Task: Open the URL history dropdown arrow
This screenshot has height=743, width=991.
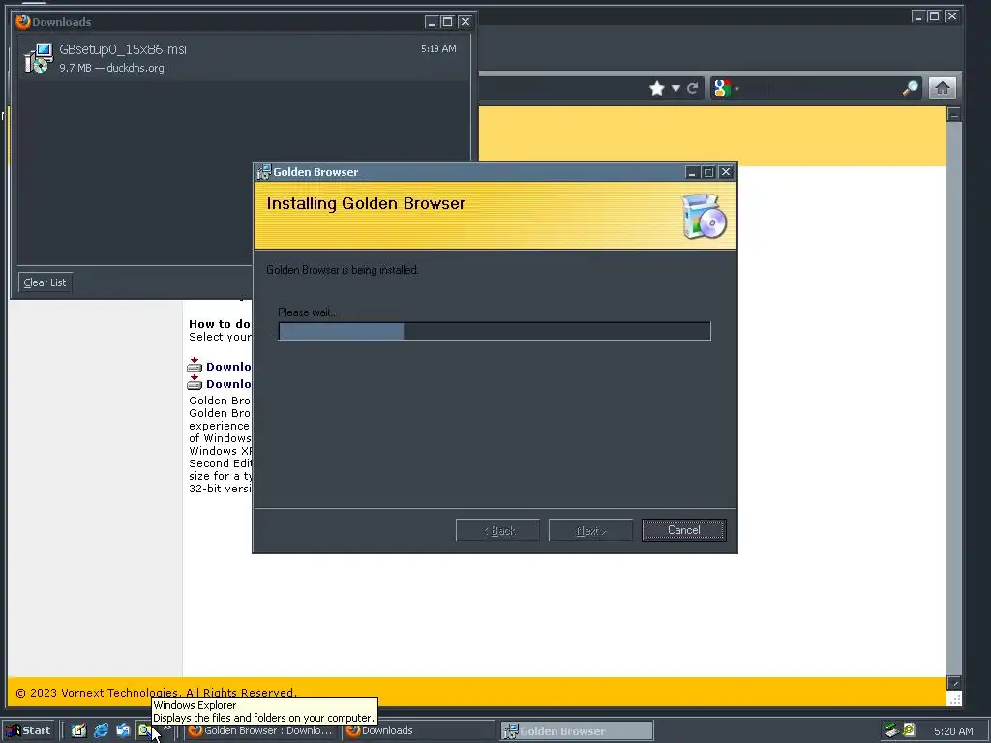Action: pos(676,88)
